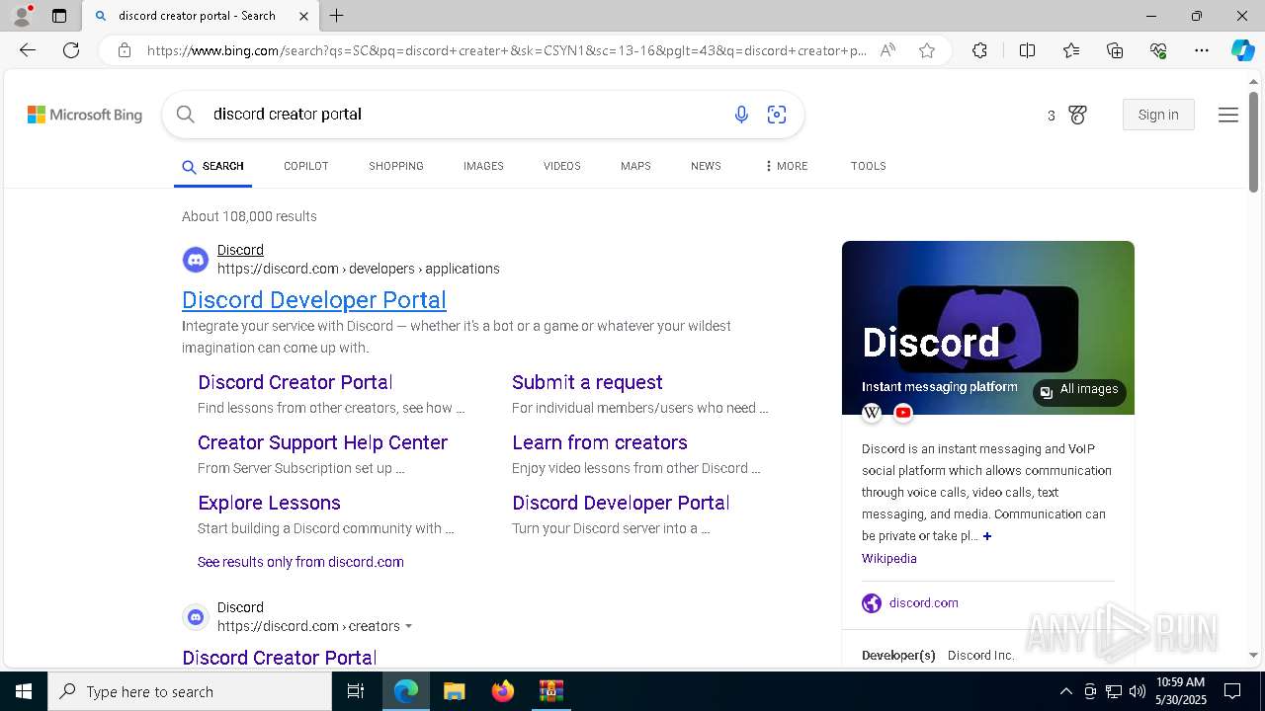Open Read aloud icon in address bar

[x=887, y=50]
